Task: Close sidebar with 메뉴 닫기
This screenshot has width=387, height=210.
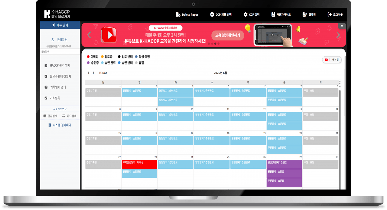Action: (x=60, y=25)
